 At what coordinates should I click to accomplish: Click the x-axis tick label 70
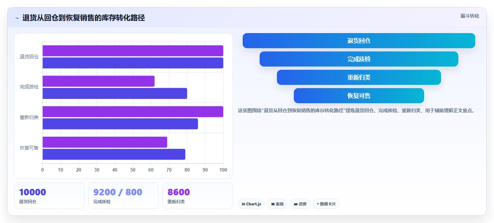(169, 170)
